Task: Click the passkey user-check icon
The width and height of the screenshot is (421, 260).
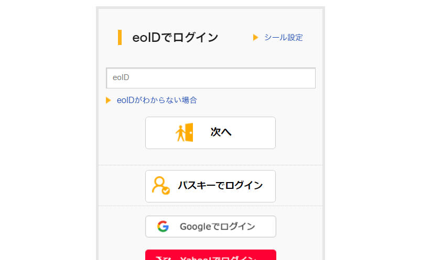Action: [160, 185]
